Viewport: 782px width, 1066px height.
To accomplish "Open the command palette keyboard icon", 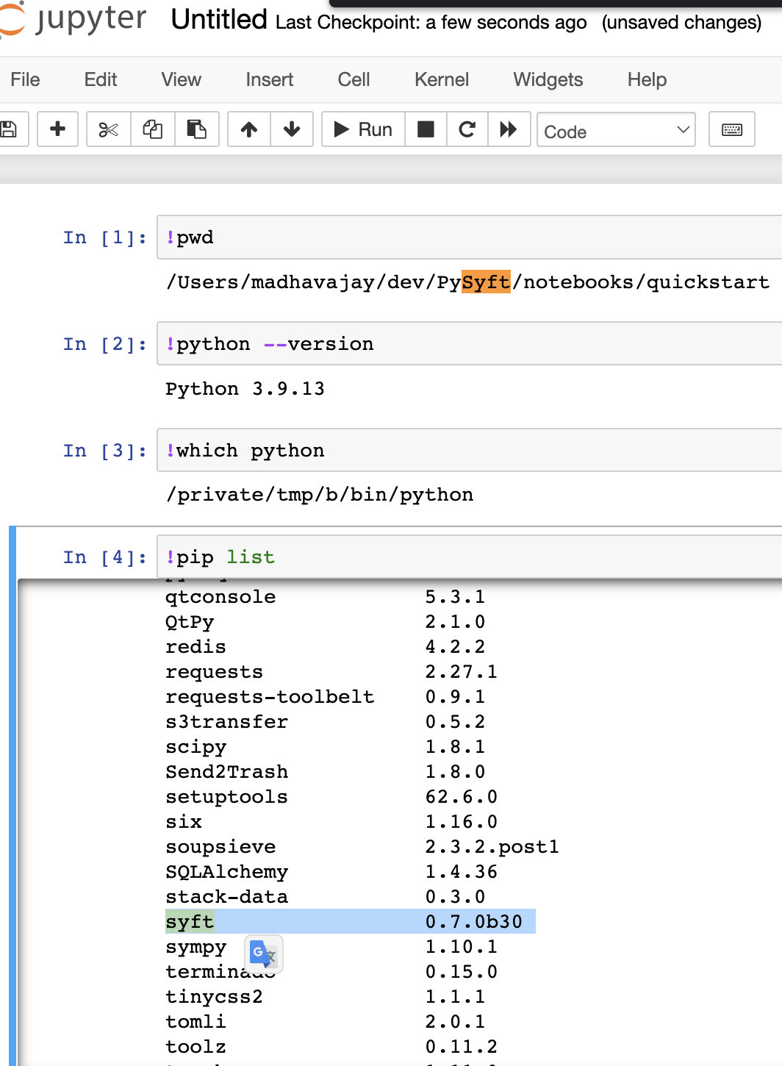I will (731, 129).
